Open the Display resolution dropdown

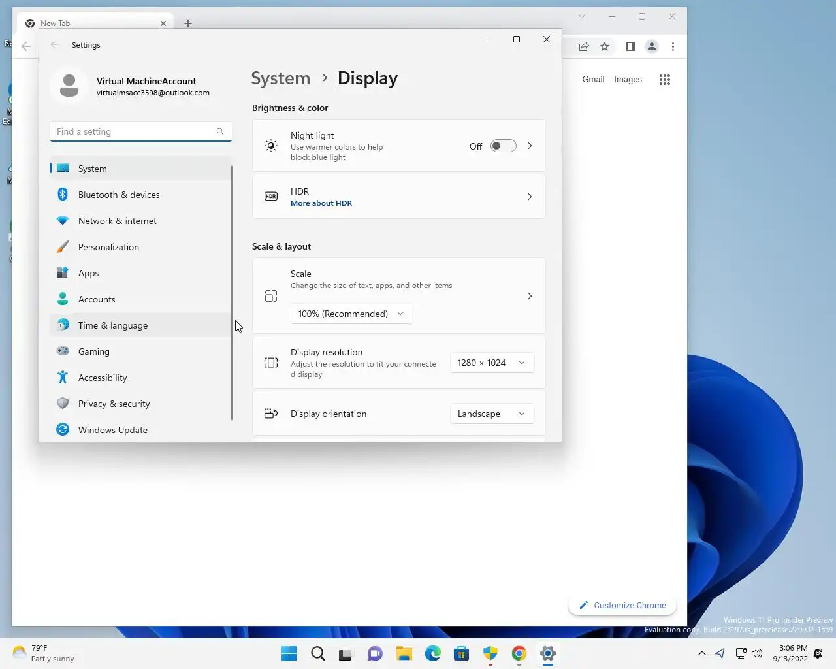[x=492, y=363]
